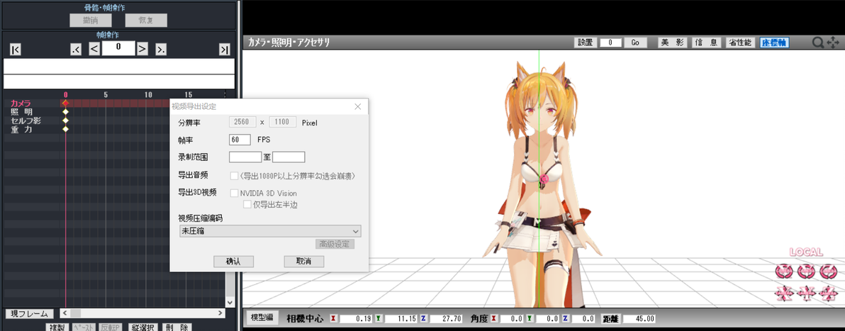This screenshot has height=331, width=845.
Task: Select the 照明 keyframe diamond
Action: (x=66, y=111)
